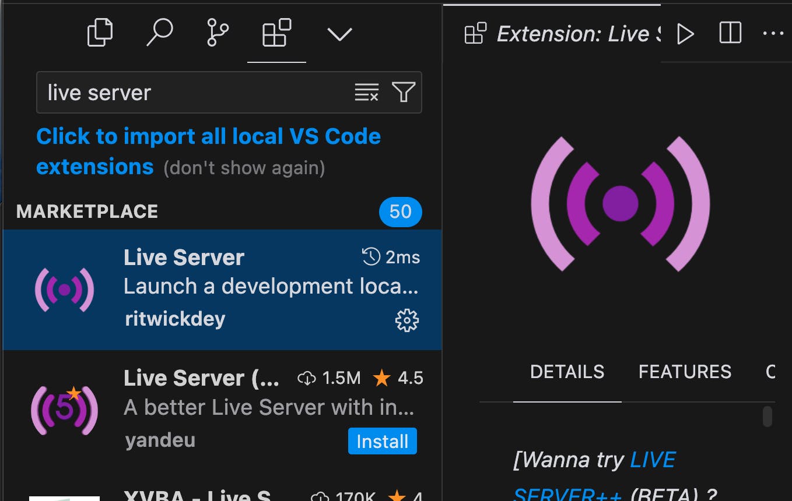This screenshot has height=501, width=792.
Task: Click the ritwickdey publisher name
Action: (x=175, y=319)
